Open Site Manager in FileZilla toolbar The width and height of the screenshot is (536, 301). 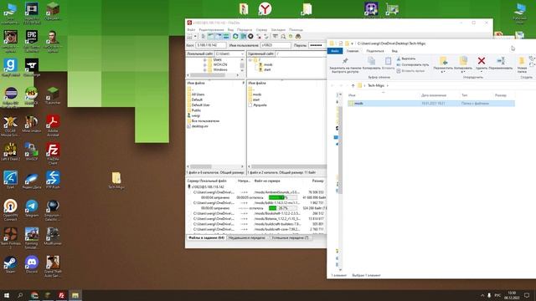pyautogui.click(x=189, y=36)
